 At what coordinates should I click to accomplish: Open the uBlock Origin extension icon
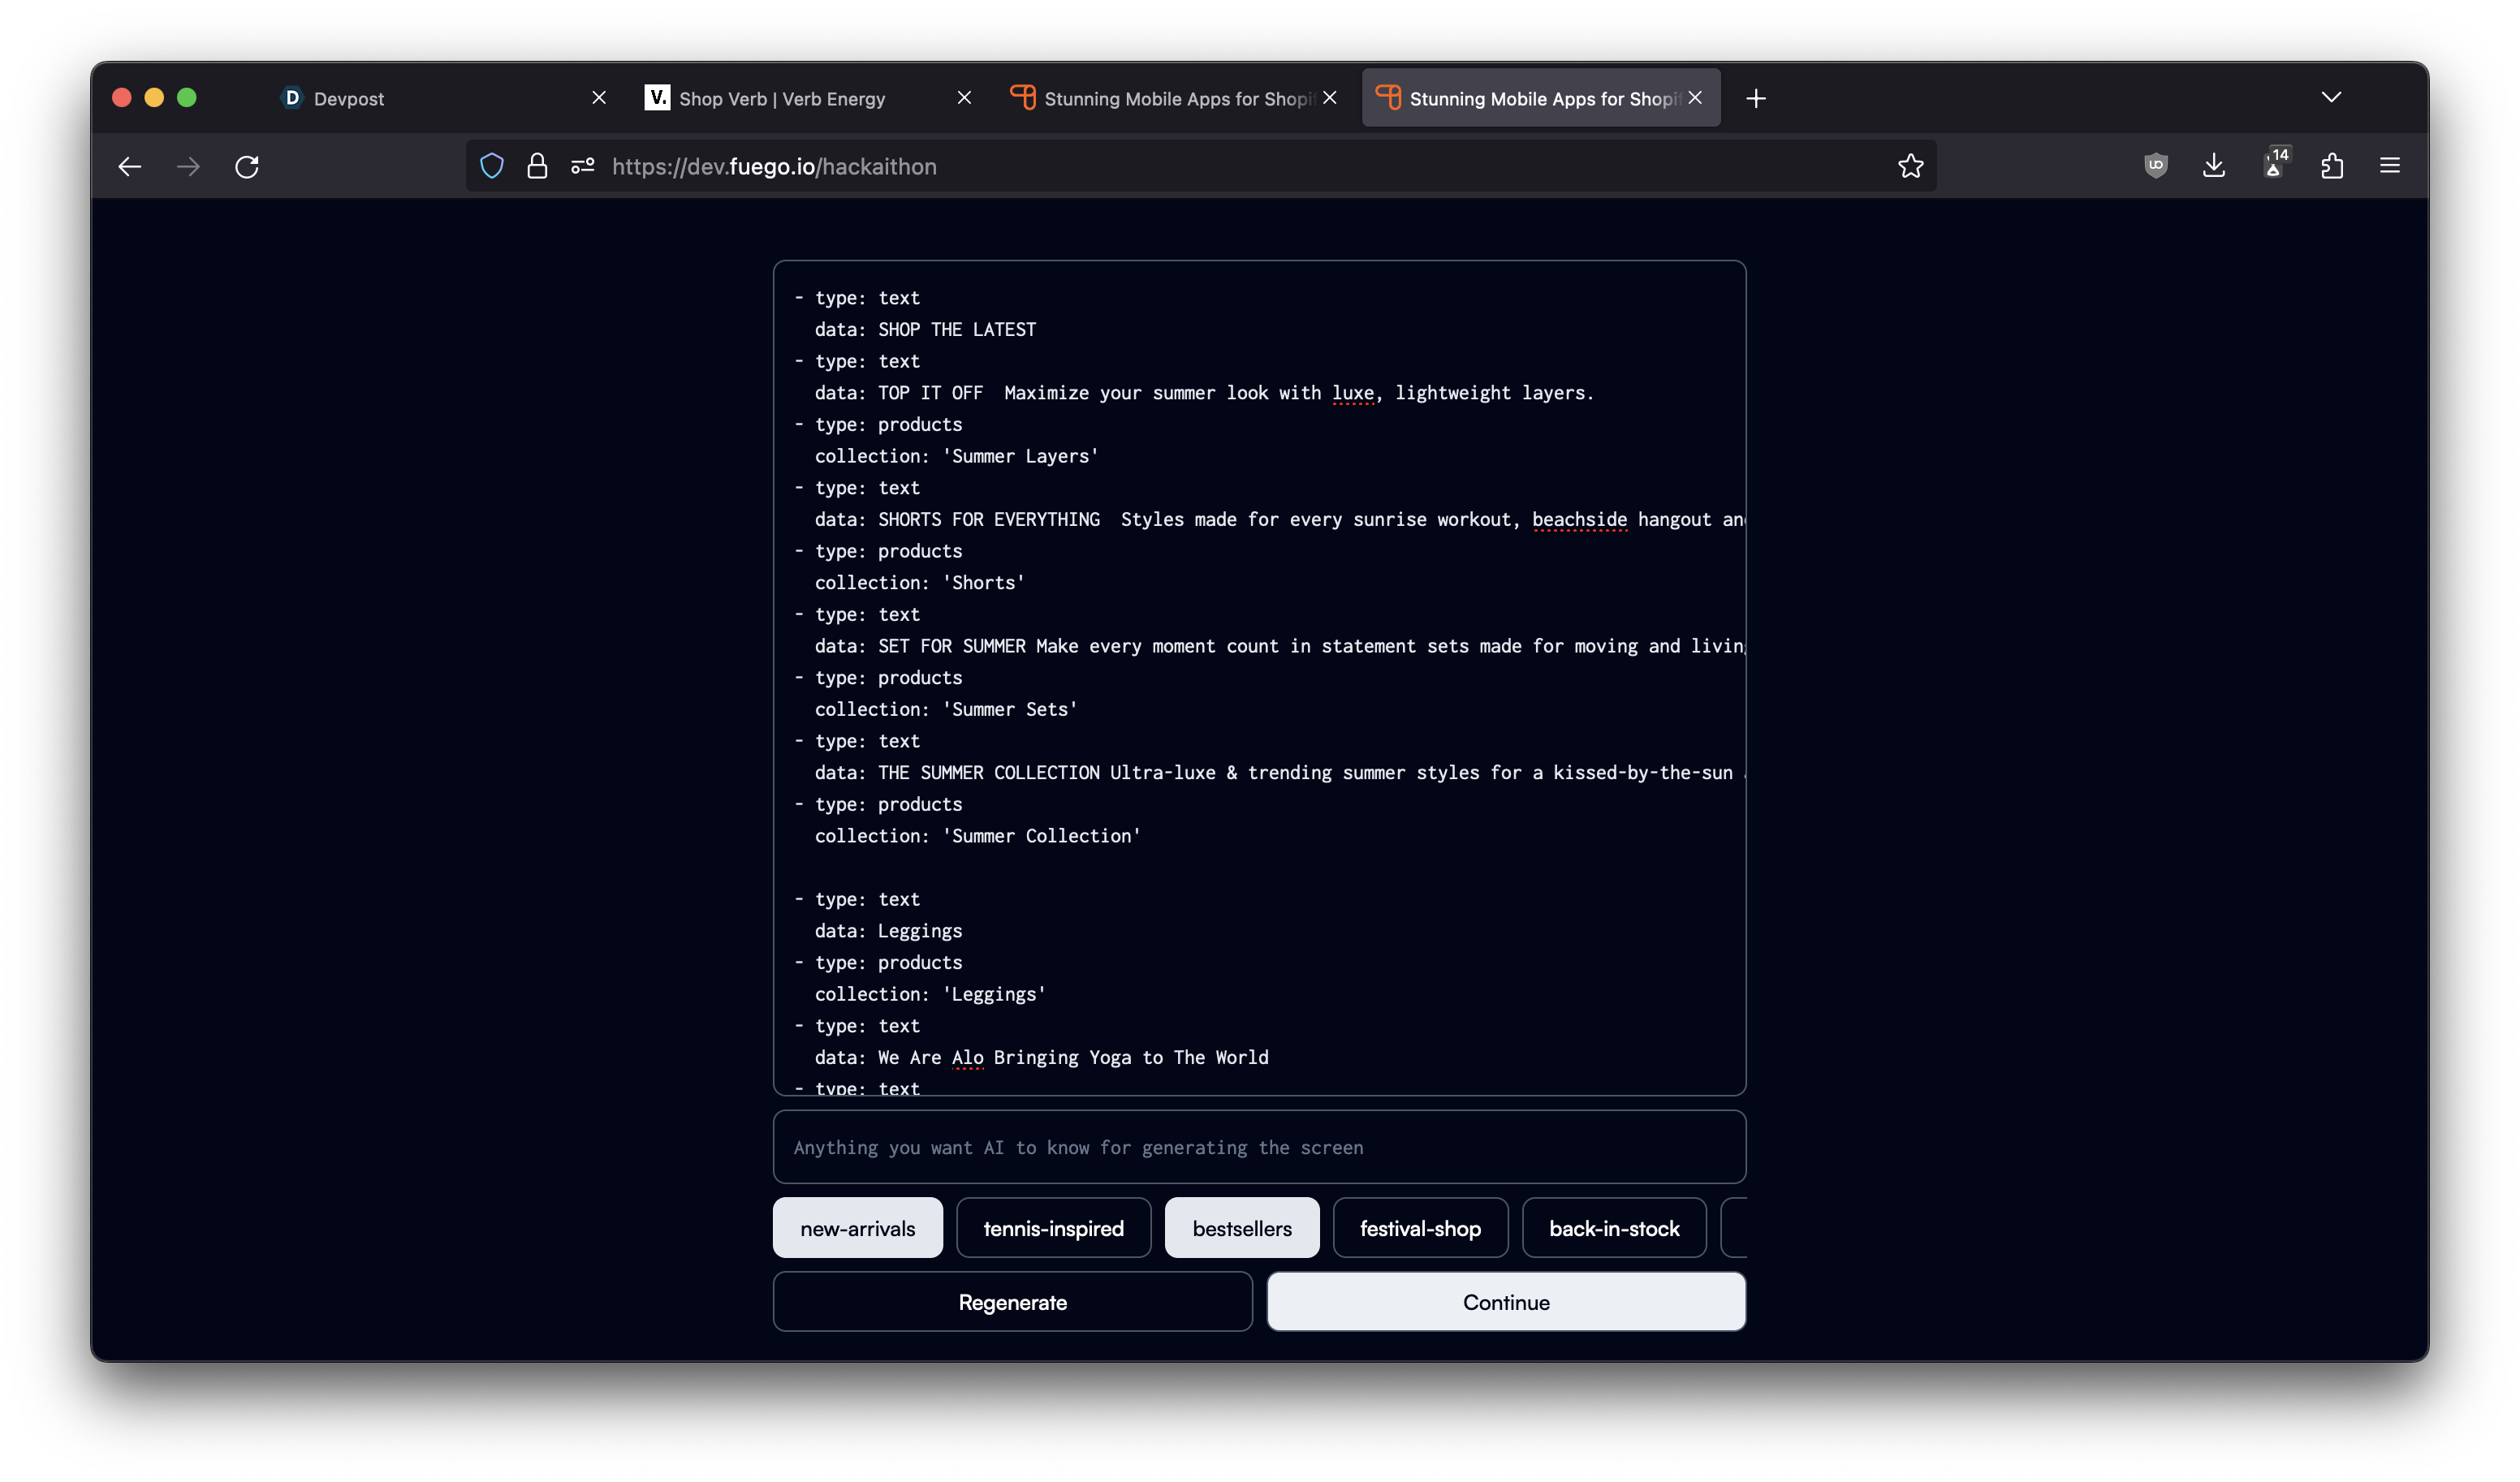tap(2155, 166)
